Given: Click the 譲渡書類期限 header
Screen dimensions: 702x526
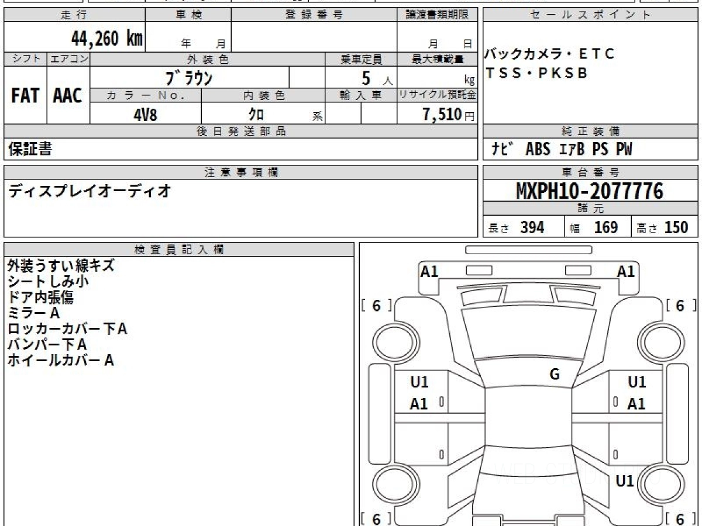Looking at the screenshot, I should (438, 15).
